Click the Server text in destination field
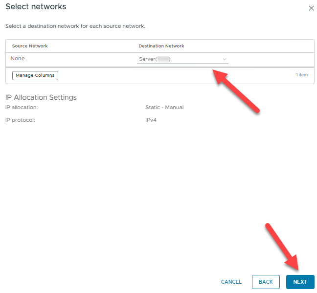The width and height of the screenshot is (317, 293). [147, 59]
